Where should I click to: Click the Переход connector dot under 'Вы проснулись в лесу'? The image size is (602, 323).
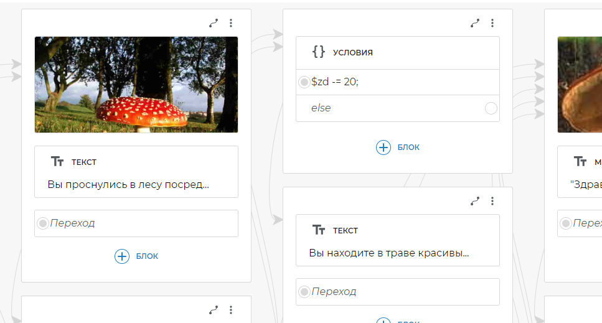click(42, 223)
